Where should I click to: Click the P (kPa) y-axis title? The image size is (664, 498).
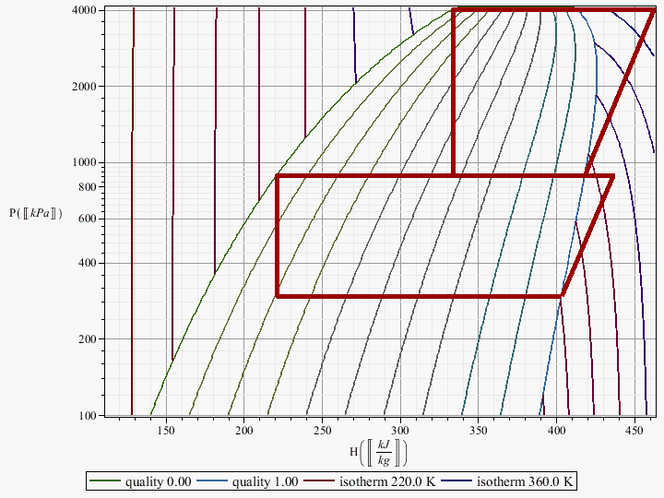[x=36, y=214]
